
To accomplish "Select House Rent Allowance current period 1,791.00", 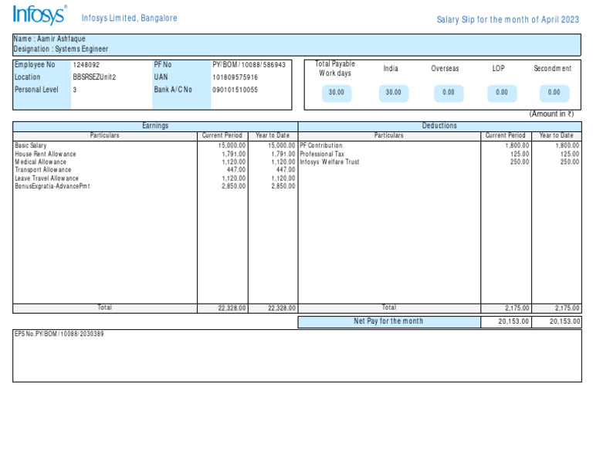I will point(234,154).
